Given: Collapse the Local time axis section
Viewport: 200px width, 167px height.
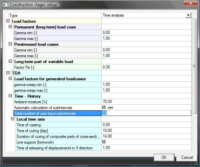Looking at the screenshot, I should click(x=12, y=119).
